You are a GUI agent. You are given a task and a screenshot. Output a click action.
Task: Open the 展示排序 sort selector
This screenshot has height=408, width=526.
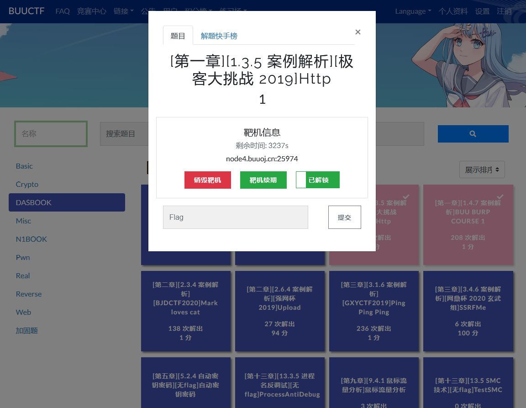click(x=482, y=169)
